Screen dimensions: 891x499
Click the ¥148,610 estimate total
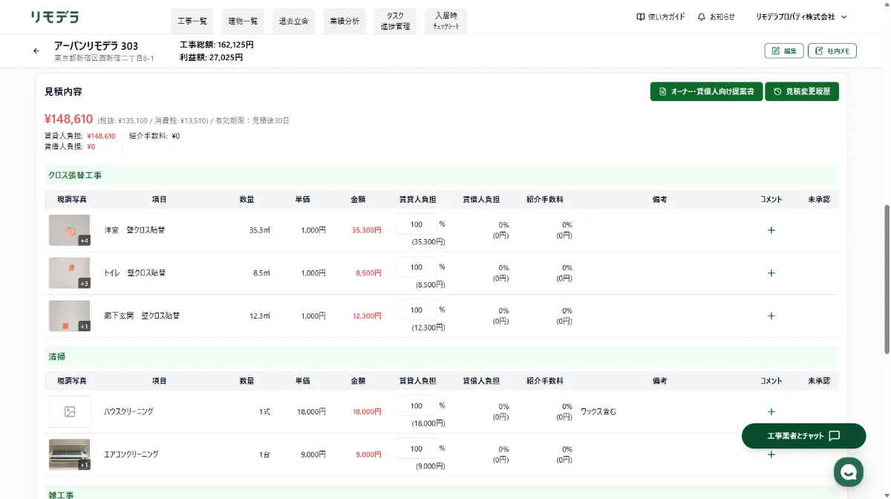pos(68,119)
